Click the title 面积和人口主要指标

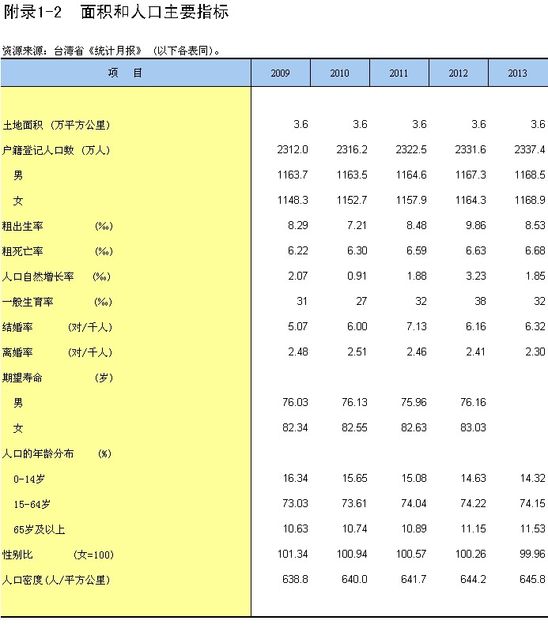coord(155,12)
